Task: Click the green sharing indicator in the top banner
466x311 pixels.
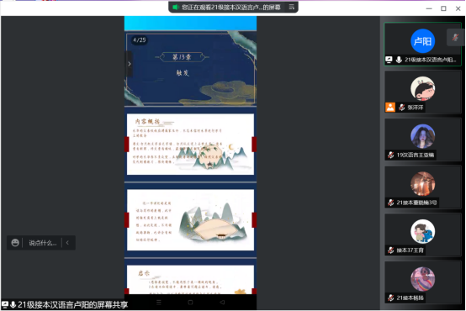Action: pyautogui.click(x=175, y=7)
